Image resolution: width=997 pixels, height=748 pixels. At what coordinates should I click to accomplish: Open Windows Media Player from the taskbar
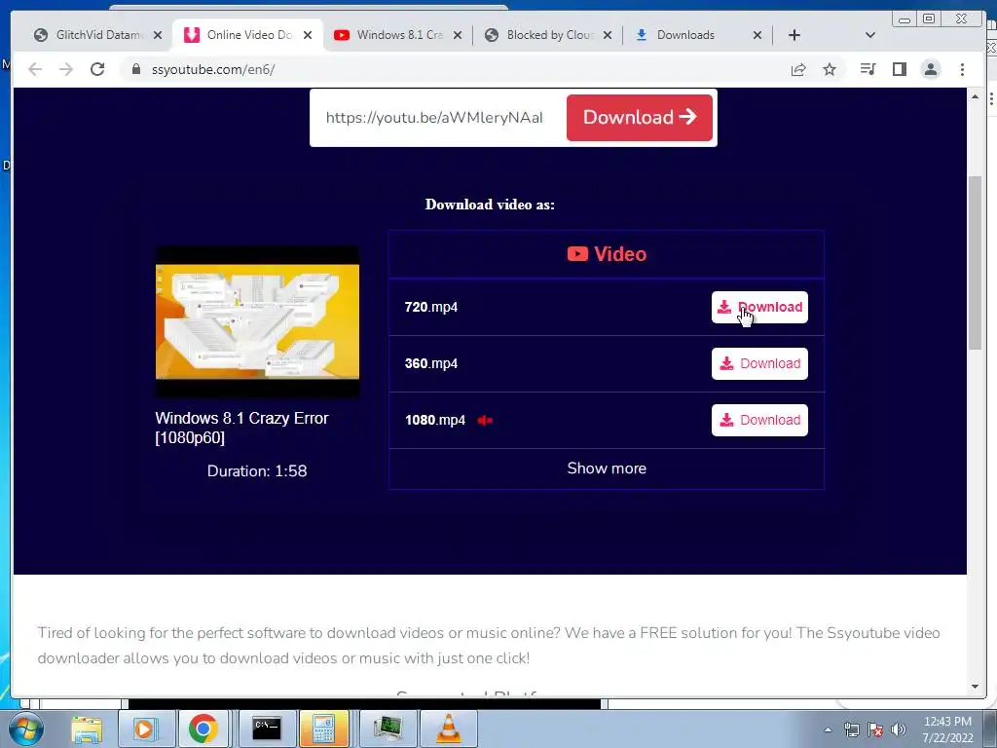click(145, 729)
